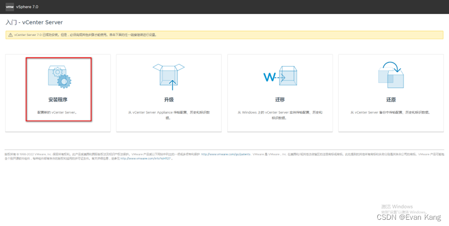Click the Migrate card description text
449x226 pixels.
(280, 115)
